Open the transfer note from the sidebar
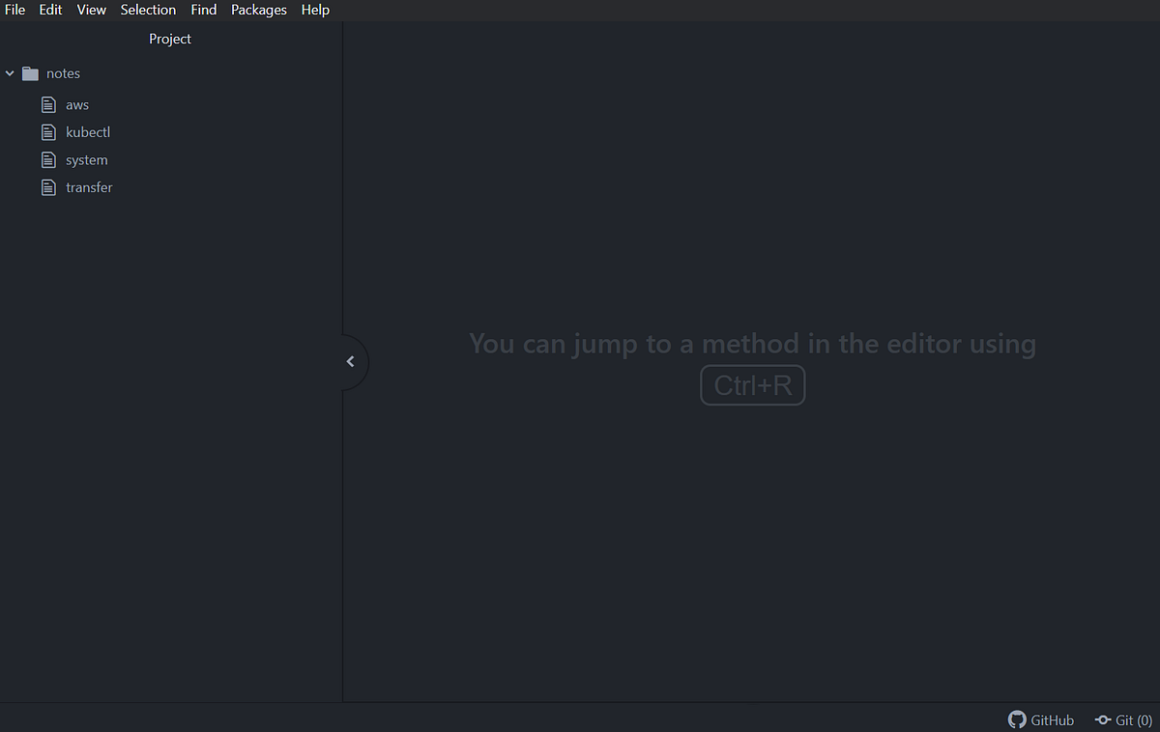Image resolution: width=1160 pixels, height=732 pixels. tap(90, 186)
